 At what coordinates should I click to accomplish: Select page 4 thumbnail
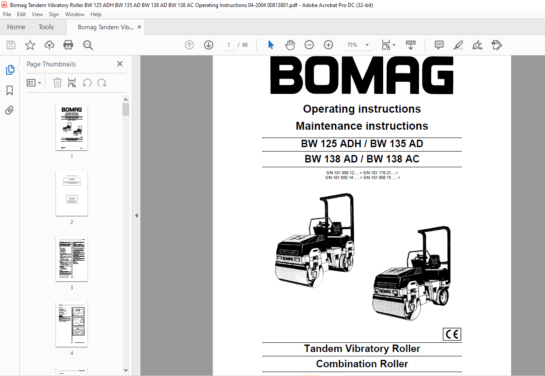(72, 324)
